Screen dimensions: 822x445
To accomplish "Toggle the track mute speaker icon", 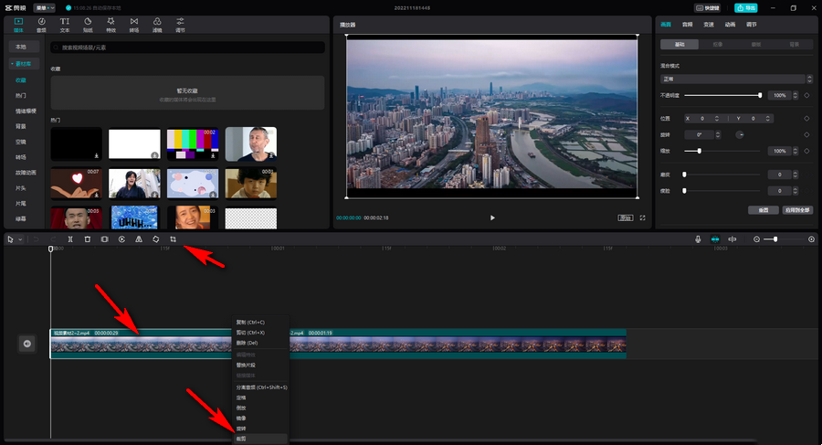I will click(x=27, y=344).
